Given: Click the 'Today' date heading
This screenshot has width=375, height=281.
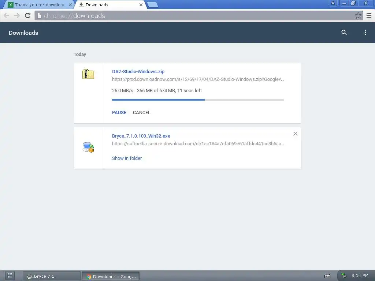Looking at the screenshot, I should pos(80,55).
